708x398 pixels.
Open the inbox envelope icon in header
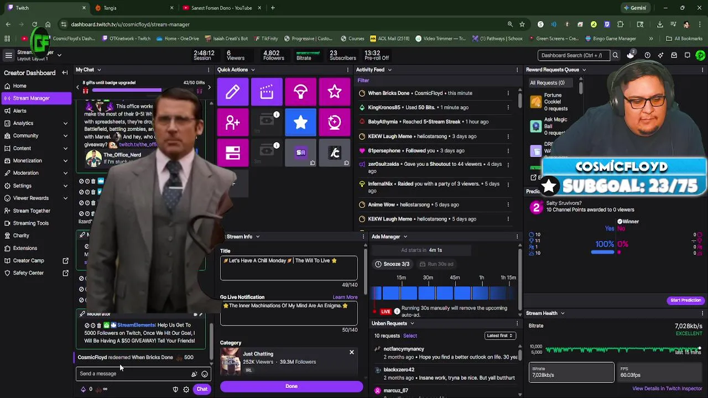[674, 55]
